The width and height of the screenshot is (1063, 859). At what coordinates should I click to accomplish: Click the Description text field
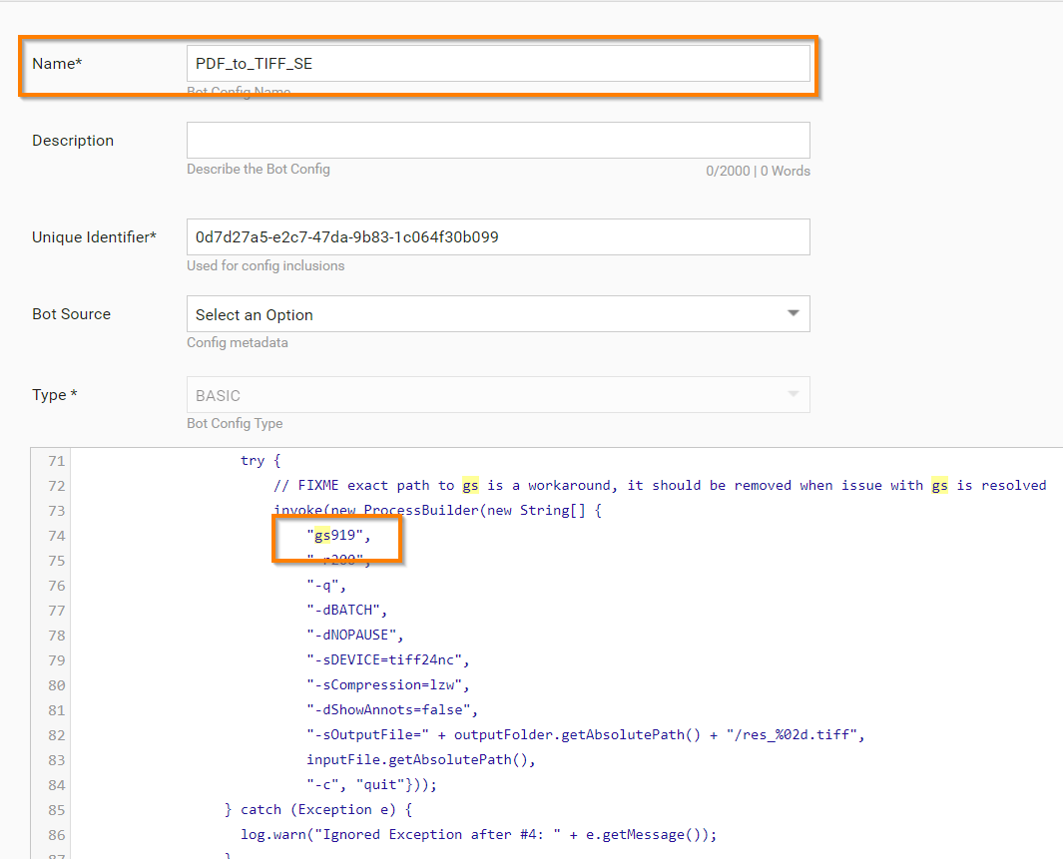(x=498, y=141)
